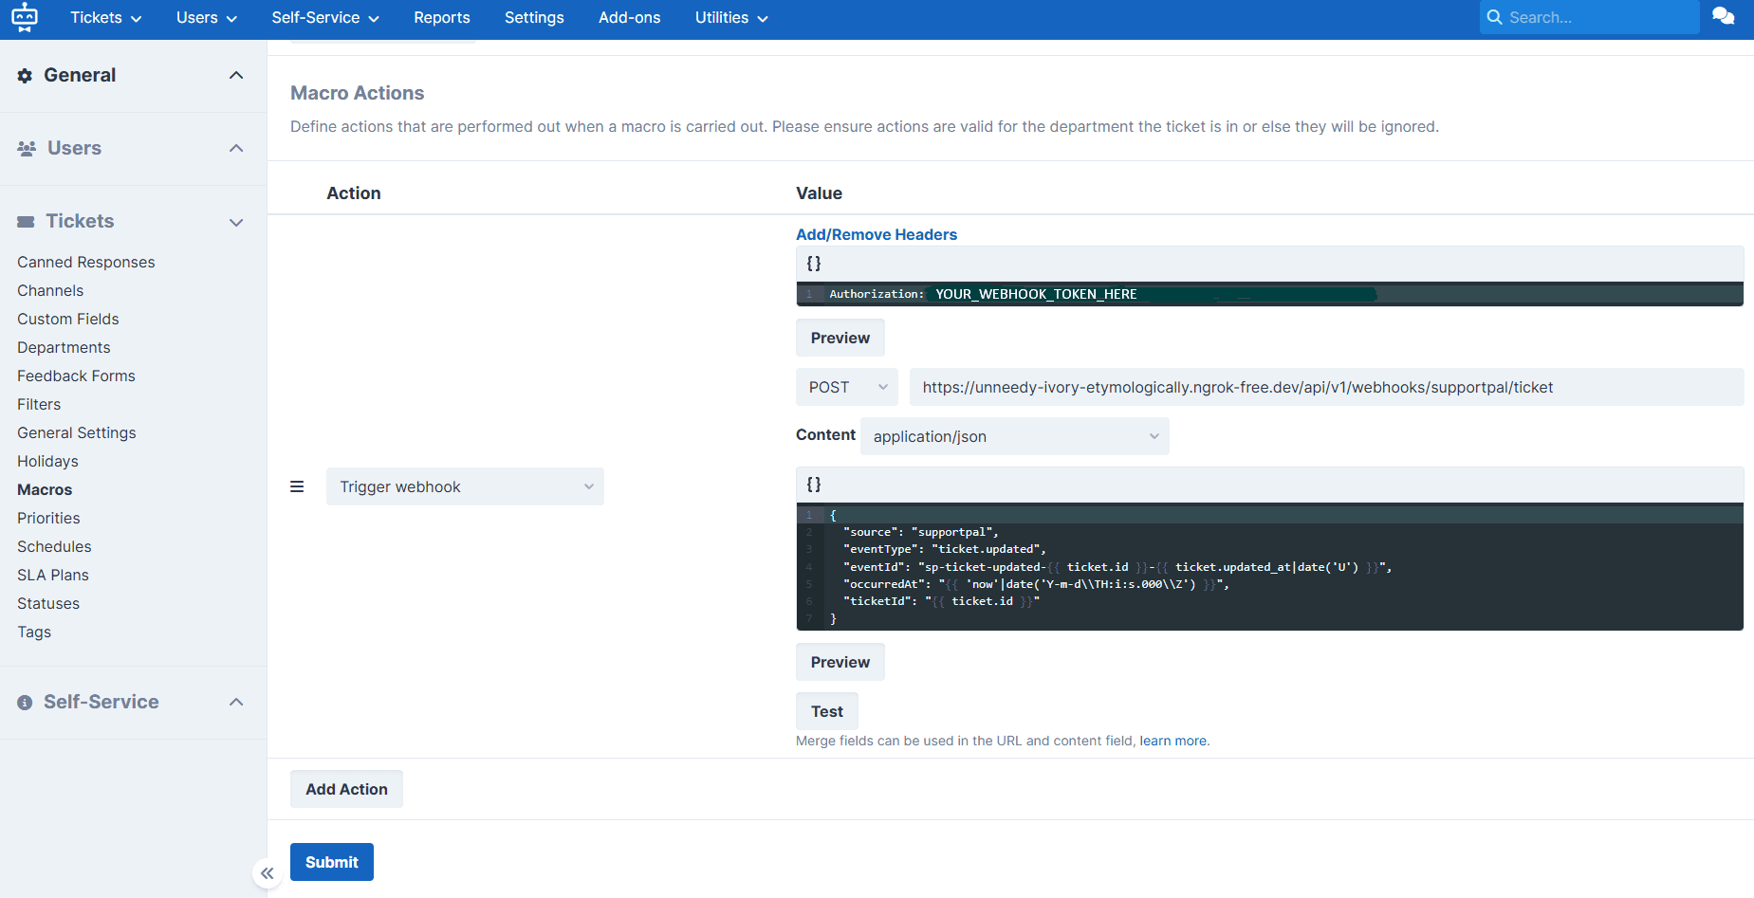Click the "eventType" line in JSON body
The height and width of the screenshot is (898, 1754).
point(944,549)
